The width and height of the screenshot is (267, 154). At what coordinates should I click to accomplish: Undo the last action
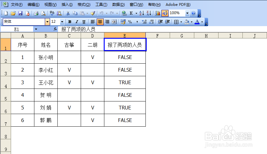102,13
